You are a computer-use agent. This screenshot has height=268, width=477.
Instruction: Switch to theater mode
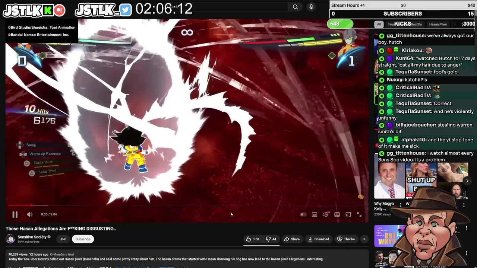[337, 214]
